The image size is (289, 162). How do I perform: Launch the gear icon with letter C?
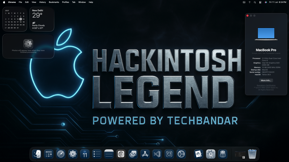(x=211, y=154)
